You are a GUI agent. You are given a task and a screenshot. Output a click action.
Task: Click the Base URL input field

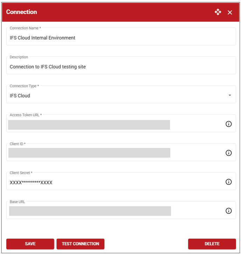point(121,210)
